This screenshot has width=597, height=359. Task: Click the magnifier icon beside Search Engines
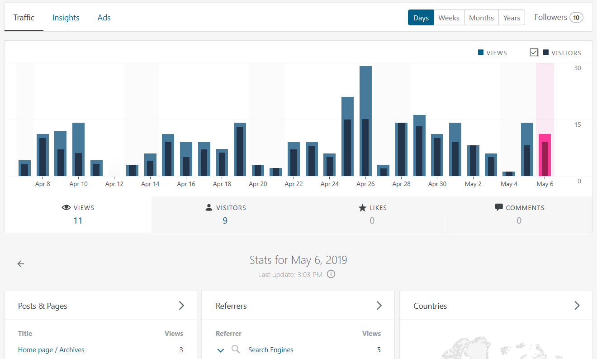pyautogui.click(x=236, y=349)
